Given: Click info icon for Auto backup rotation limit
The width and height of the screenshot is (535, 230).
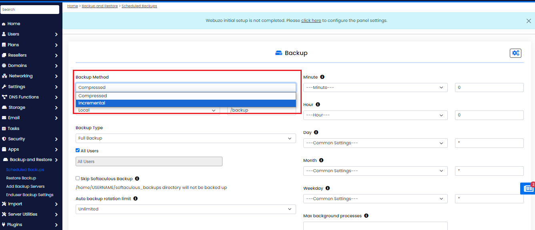Looking at the screenshot, I should point(135,199).
